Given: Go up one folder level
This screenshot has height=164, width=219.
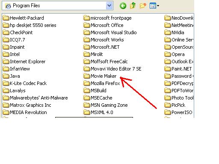Looking at the screenshot, I should [x=133, y=6].
